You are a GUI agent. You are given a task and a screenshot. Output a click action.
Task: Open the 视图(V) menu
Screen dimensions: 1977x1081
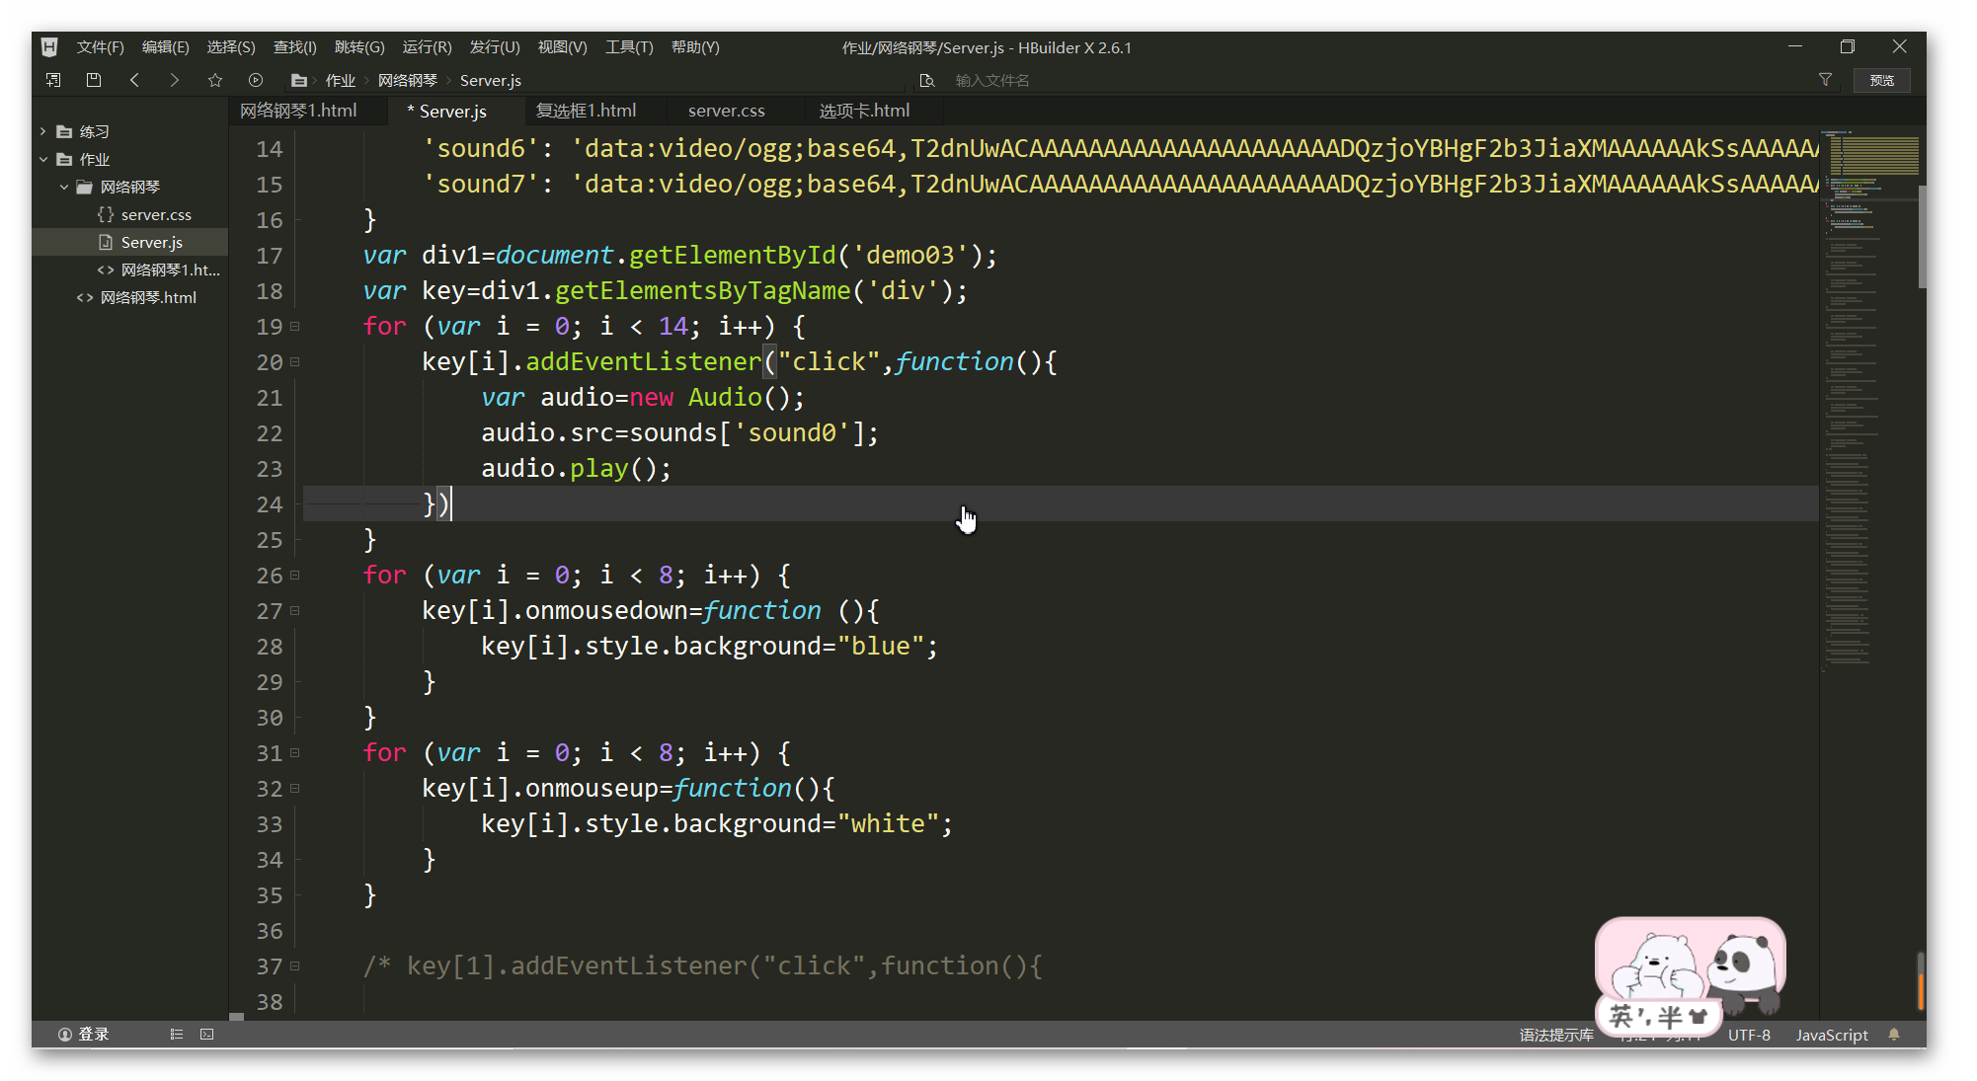562,46
